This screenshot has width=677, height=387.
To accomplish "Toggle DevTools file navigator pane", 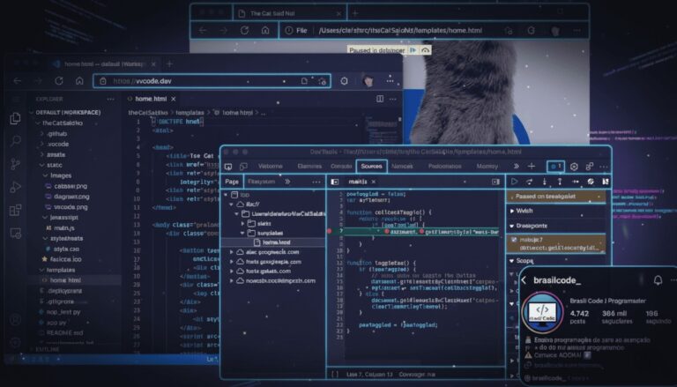I will (x=335, y=182).
